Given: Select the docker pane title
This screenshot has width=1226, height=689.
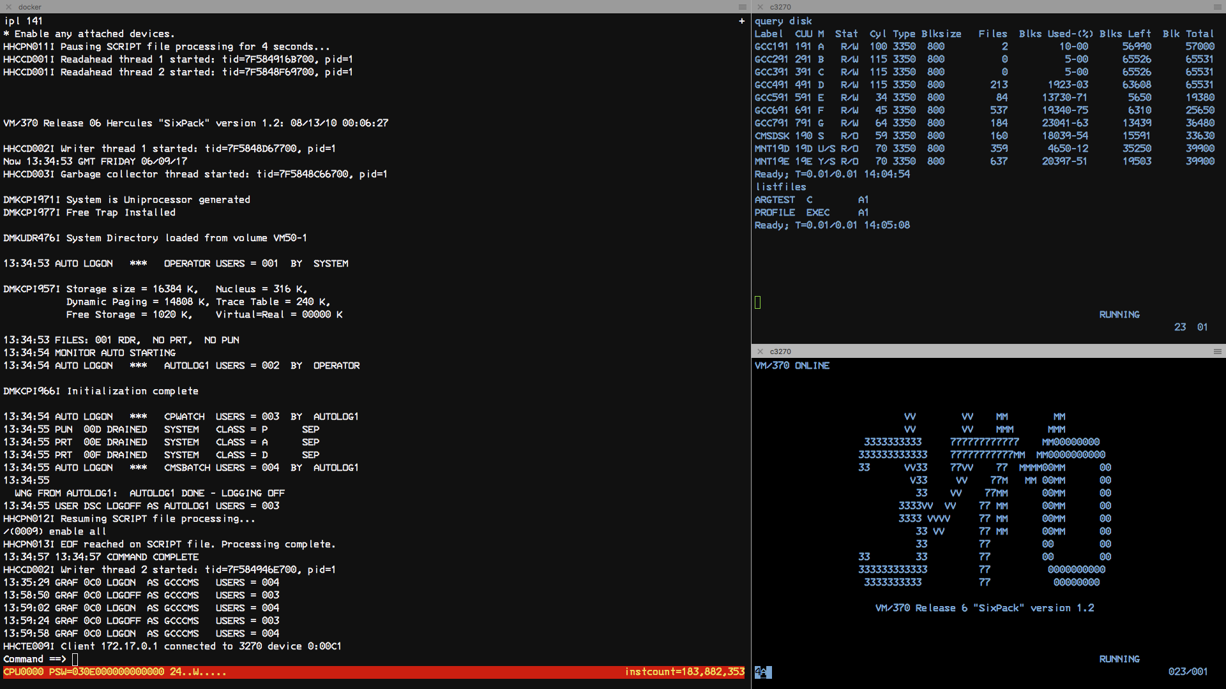Looking at the screenshot, I should pyautogui.click(x=29, y=7).
